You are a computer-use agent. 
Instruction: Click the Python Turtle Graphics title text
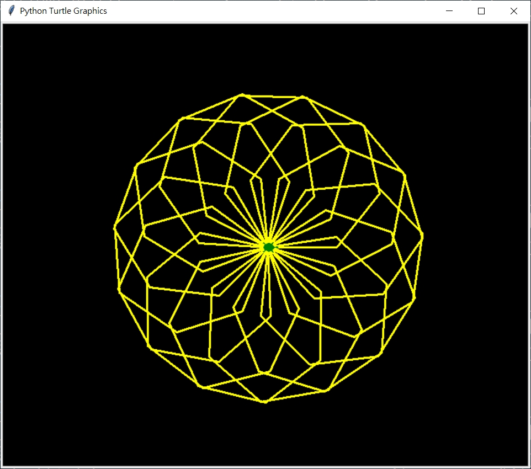click(62, 10)
